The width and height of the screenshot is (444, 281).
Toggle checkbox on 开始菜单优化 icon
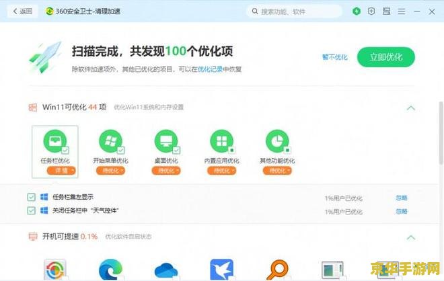[121, 151]
